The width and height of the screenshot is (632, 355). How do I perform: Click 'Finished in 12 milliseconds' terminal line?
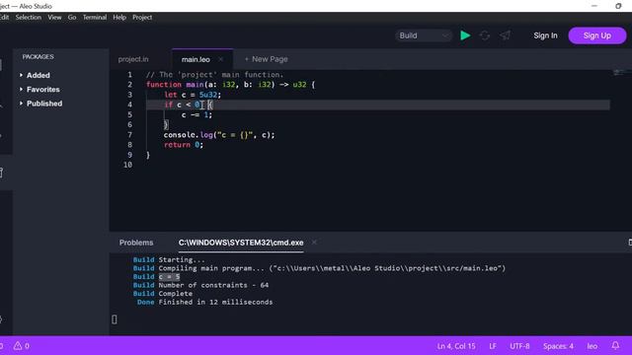[215, 302]
